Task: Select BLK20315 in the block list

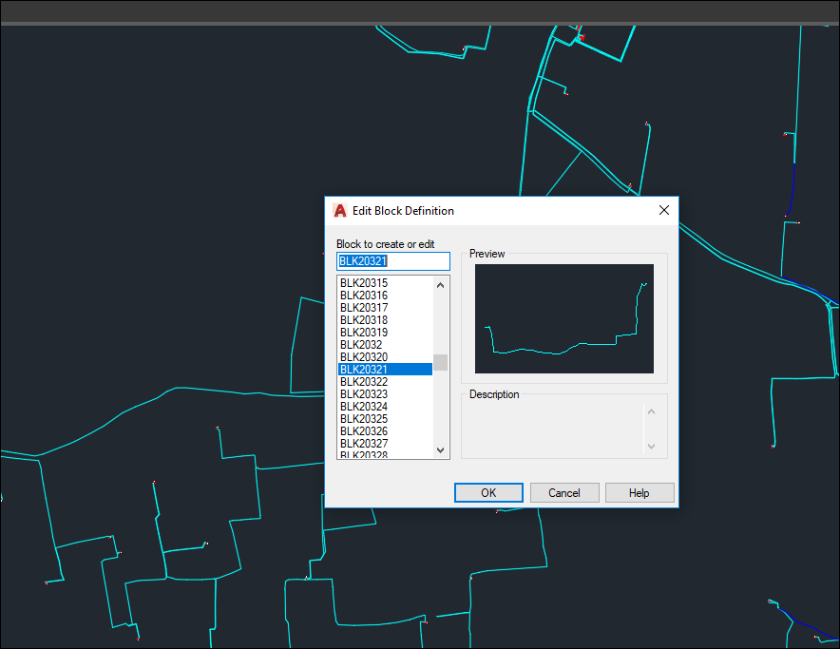Action: [x=385, y=283]
